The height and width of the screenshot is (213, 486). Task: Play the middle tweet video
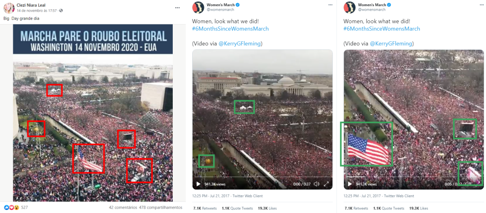[x=198, y=184]
